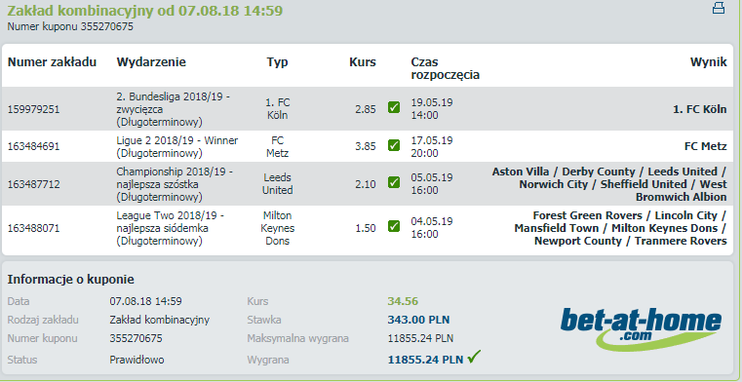Click the coupon title Zakład kombinacyjny heading

point(145,10)
